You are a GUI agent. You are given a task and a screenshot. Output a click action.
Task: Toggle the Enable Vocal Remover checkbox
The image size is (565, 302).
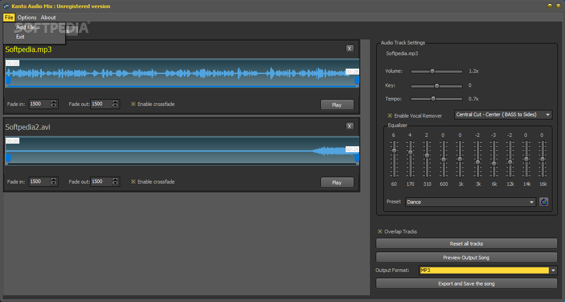coord(390,116)
